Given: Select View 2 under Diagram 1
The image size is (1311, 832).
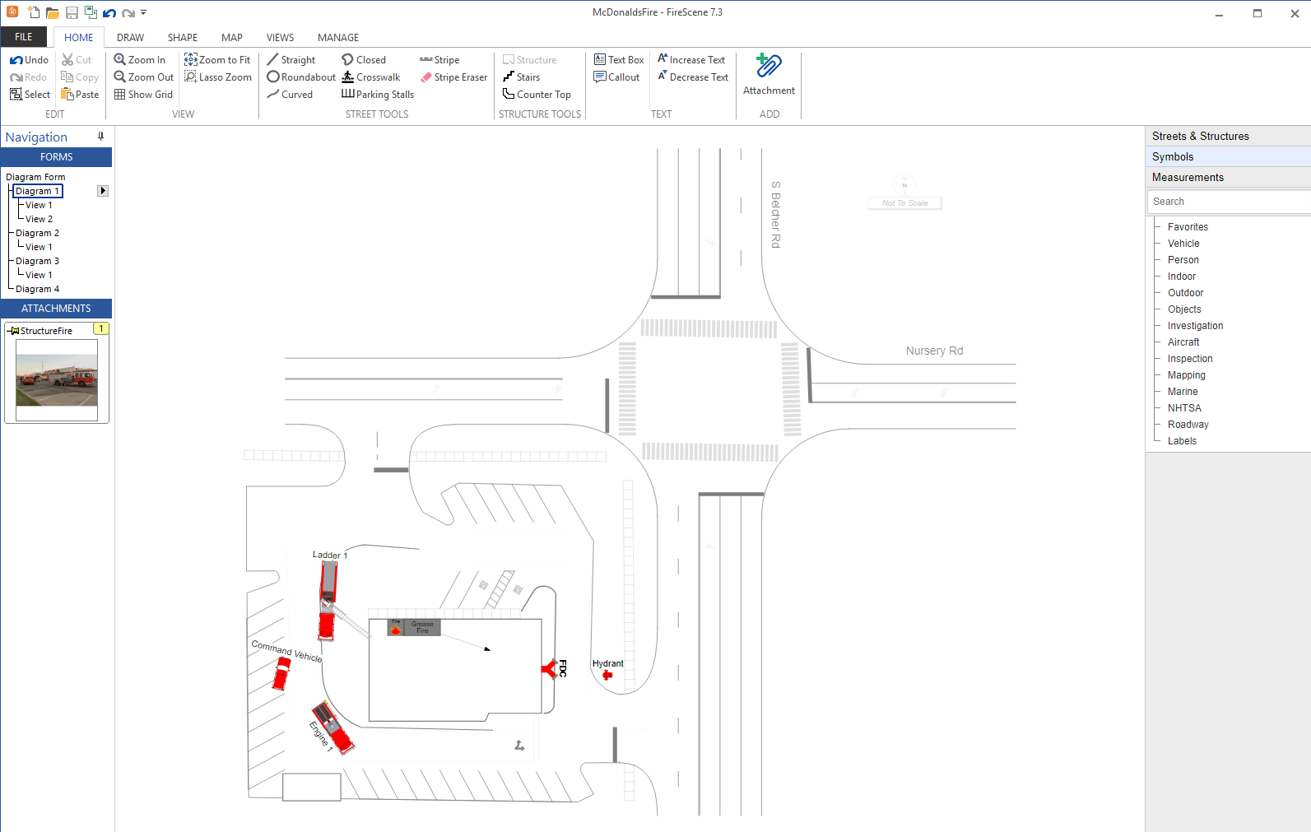Looking at the screenshot, I should (39, 219).
